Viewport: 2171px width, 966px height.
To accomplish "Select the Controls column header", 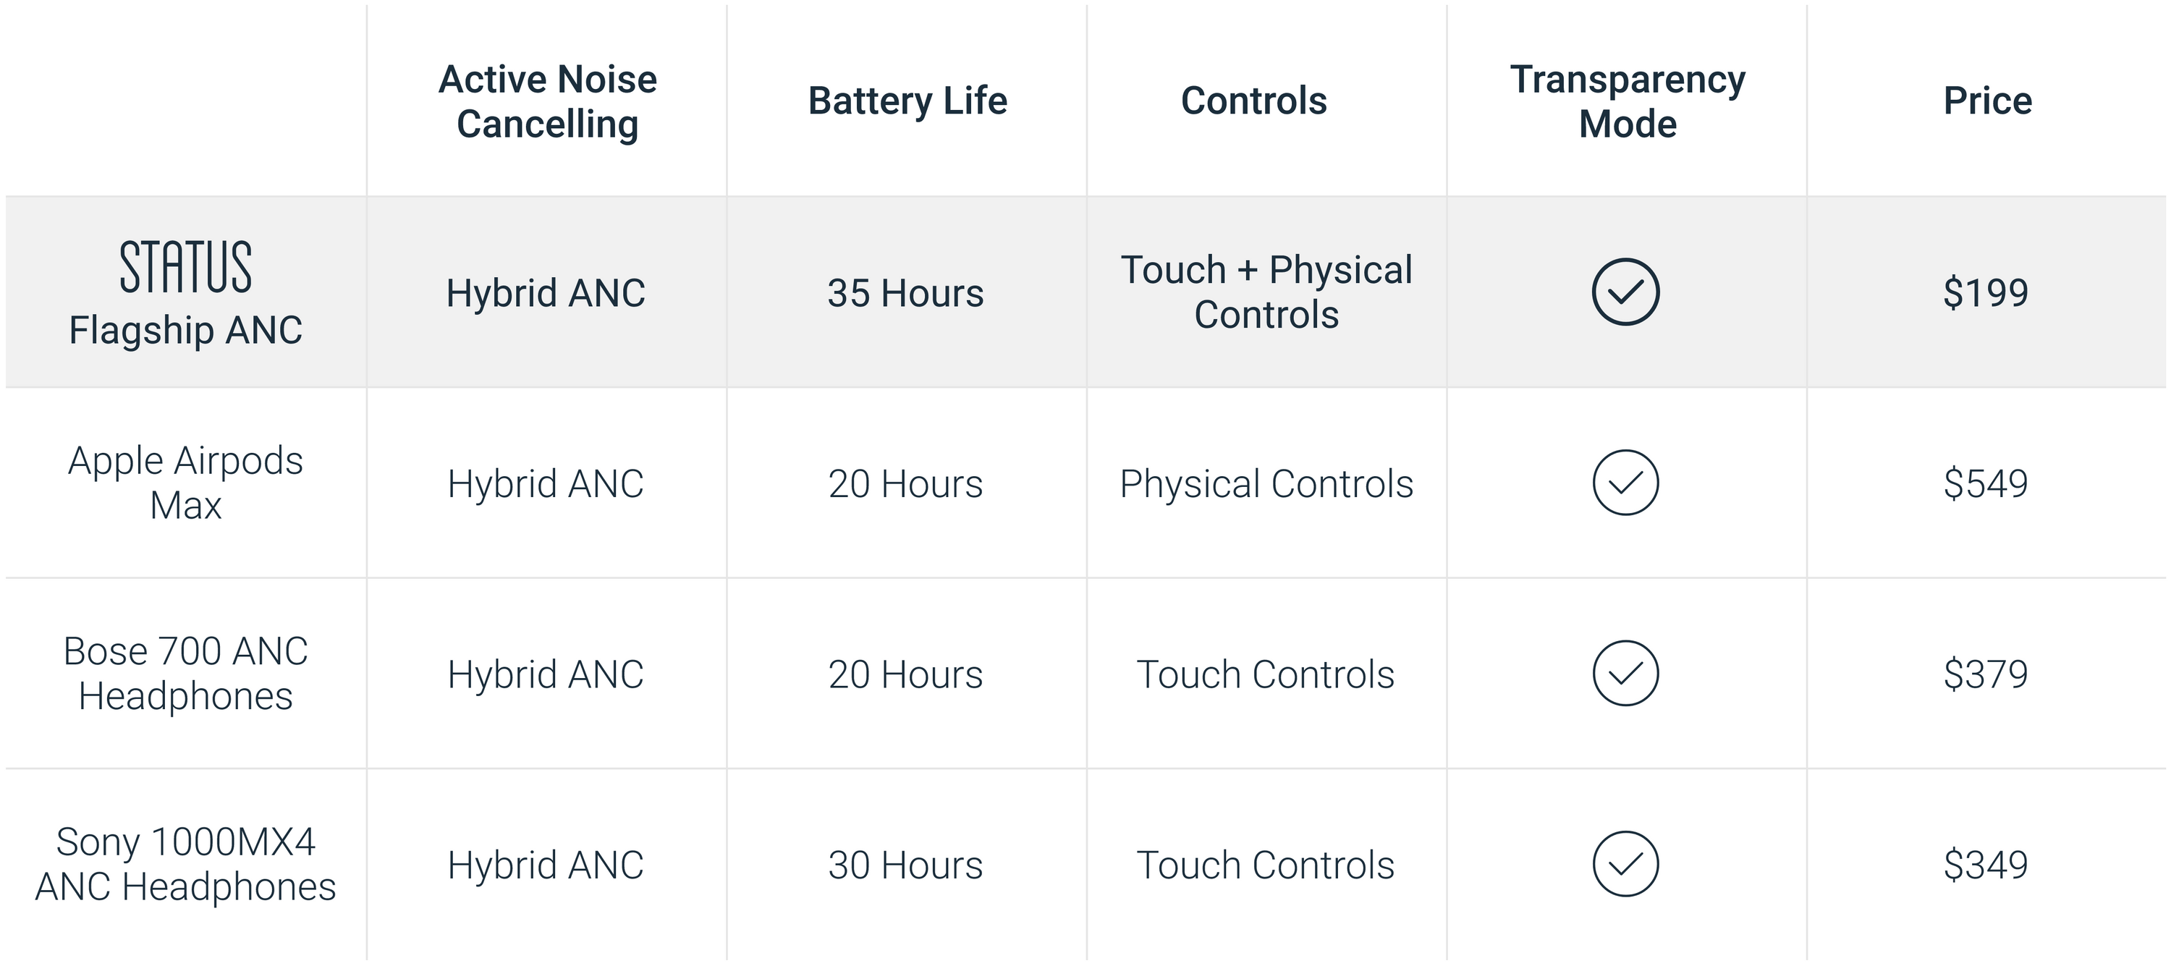I will click(x=1253, y=101).
